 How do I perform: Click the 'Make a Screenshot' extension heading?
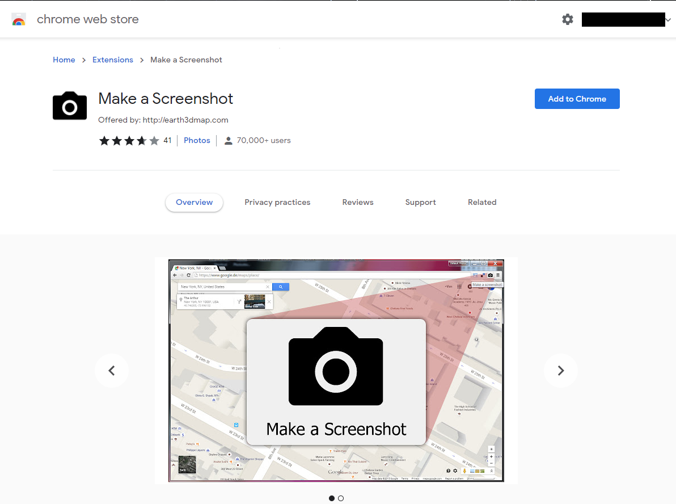166,99
